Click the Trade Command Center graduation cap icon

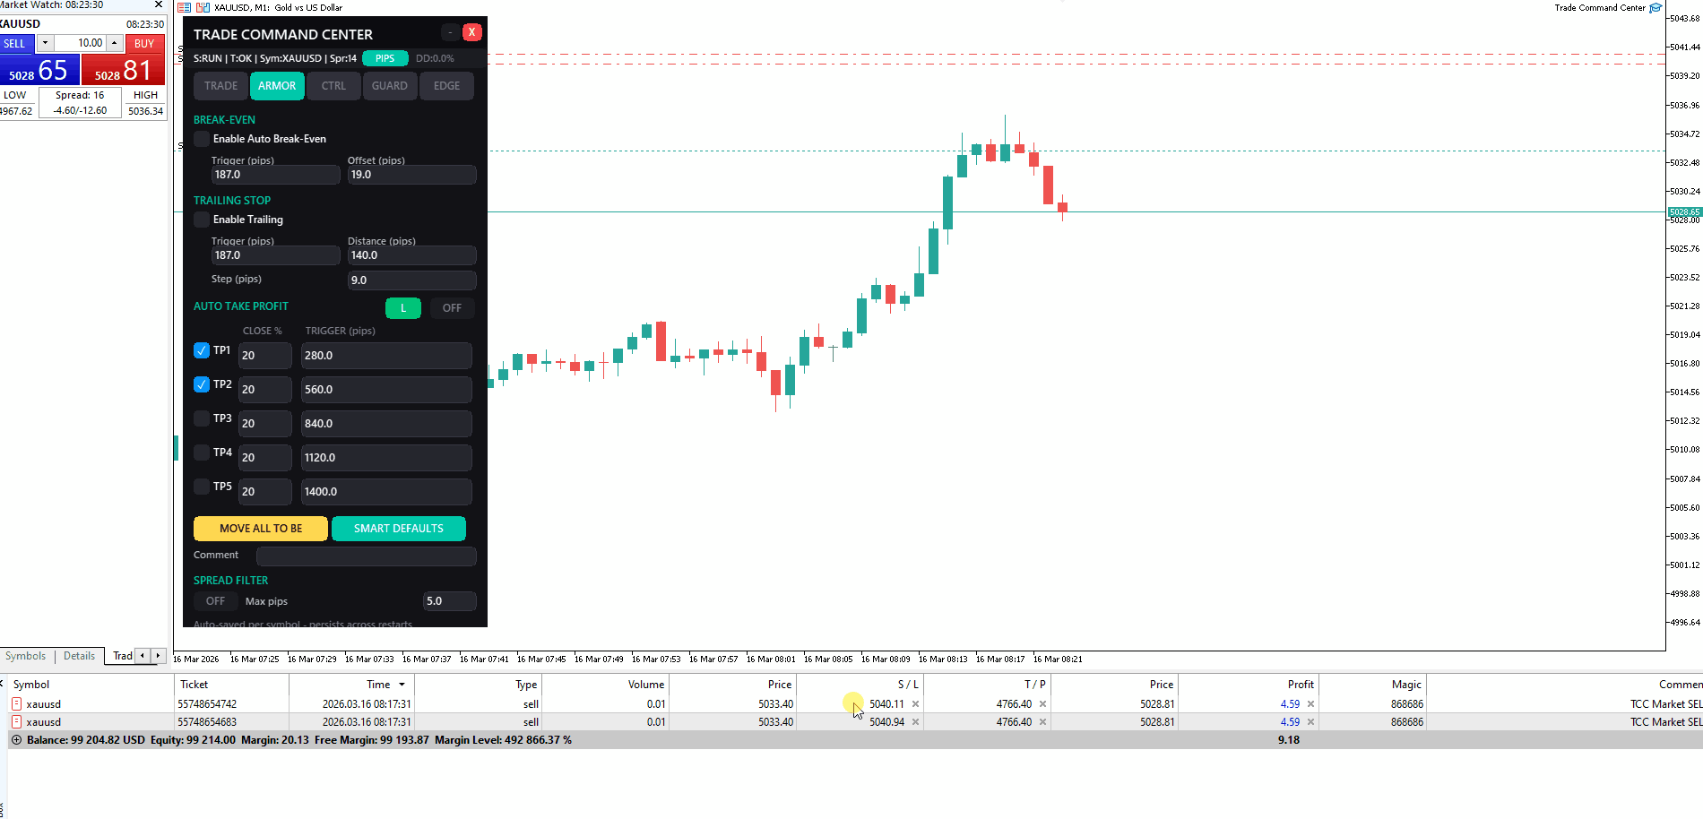(x=1655, y=8)
